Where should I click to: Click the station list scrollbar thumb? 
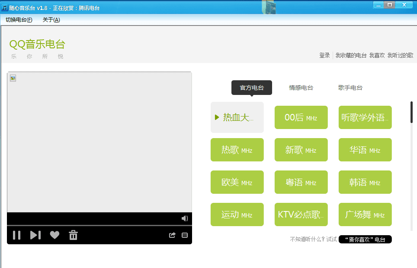point(411,112)
